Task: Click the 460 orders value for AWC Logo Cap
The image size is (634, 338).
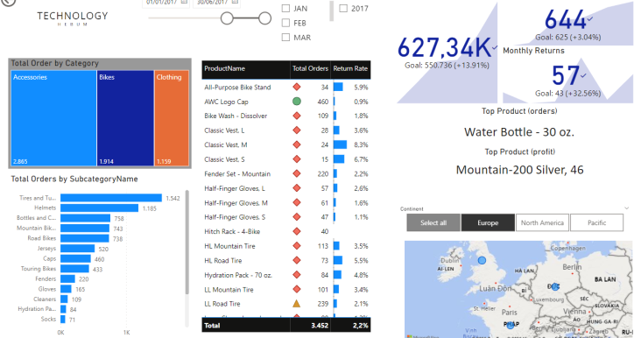Action: pyautogui.click(x=323, y=102)
